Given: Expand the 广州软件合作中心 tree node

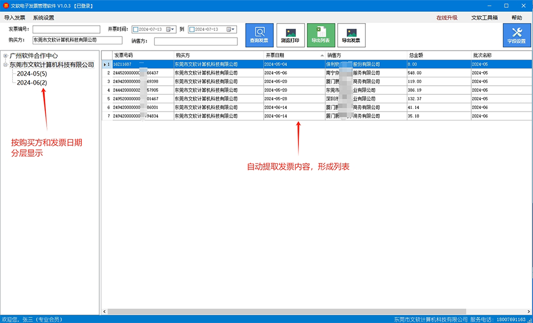Looking at the screenshot, I should 4,56.
